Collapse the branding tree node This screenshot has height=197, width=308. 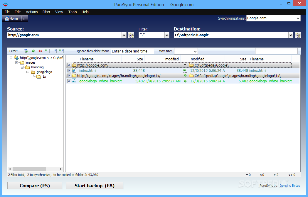[22, 67]
